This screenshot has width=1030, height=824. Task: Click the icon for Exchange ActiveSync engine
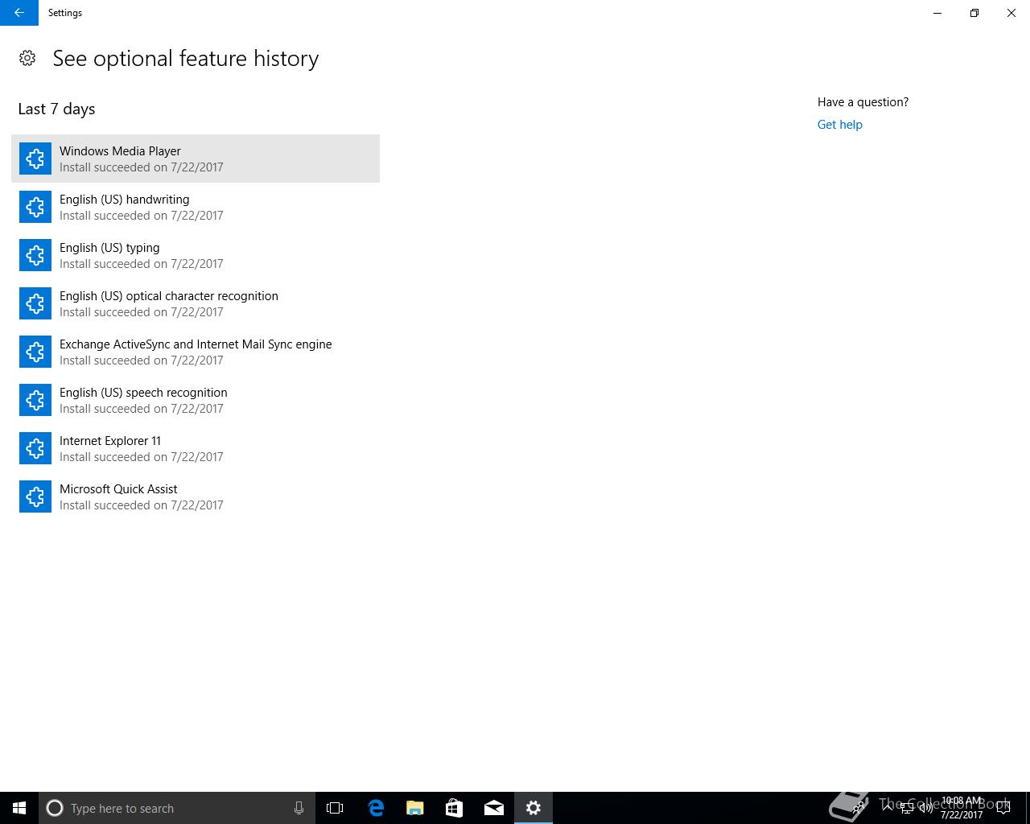(35, 352)
